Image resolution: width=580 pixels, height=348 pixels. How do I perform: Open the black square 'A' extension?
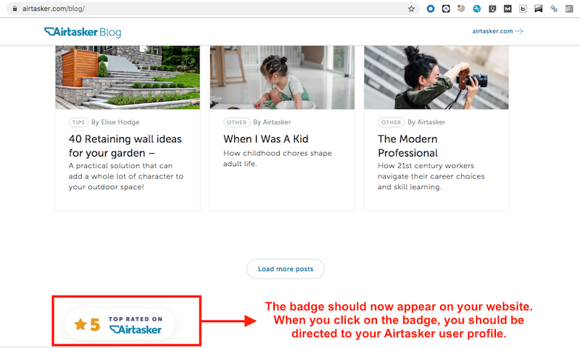pos(446,9)
